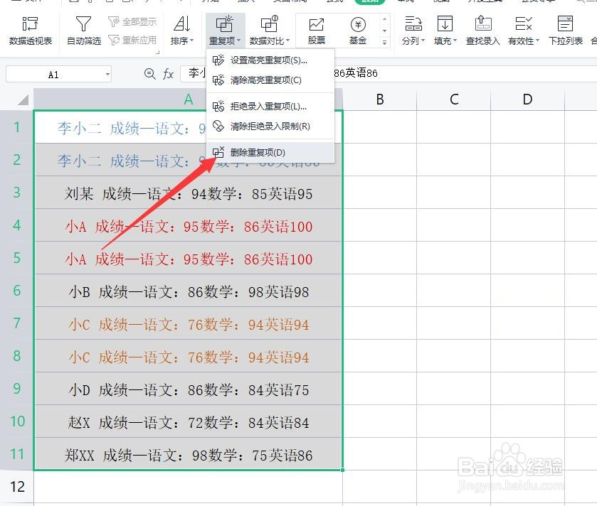Screen dimensions: 597x506
Task: Open the 数据对比 data compare tool
Action: point(270,30)
